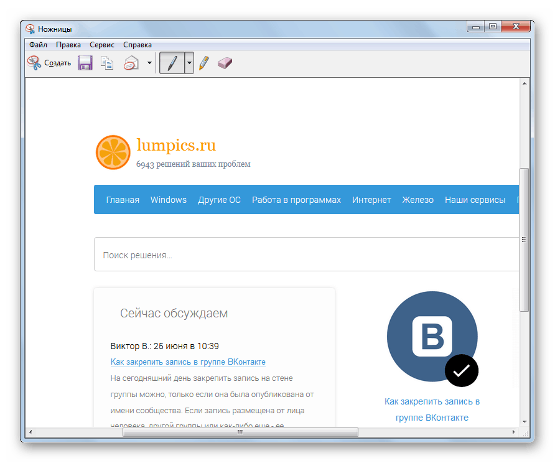This screenshot has width=555, height=463.
Task: Click the blue VKontakte circle icon
Action: click(x=432, y=335)
